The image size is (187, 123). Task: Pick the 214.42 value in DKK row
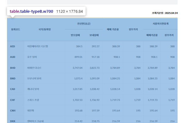[x=79, y=121]
